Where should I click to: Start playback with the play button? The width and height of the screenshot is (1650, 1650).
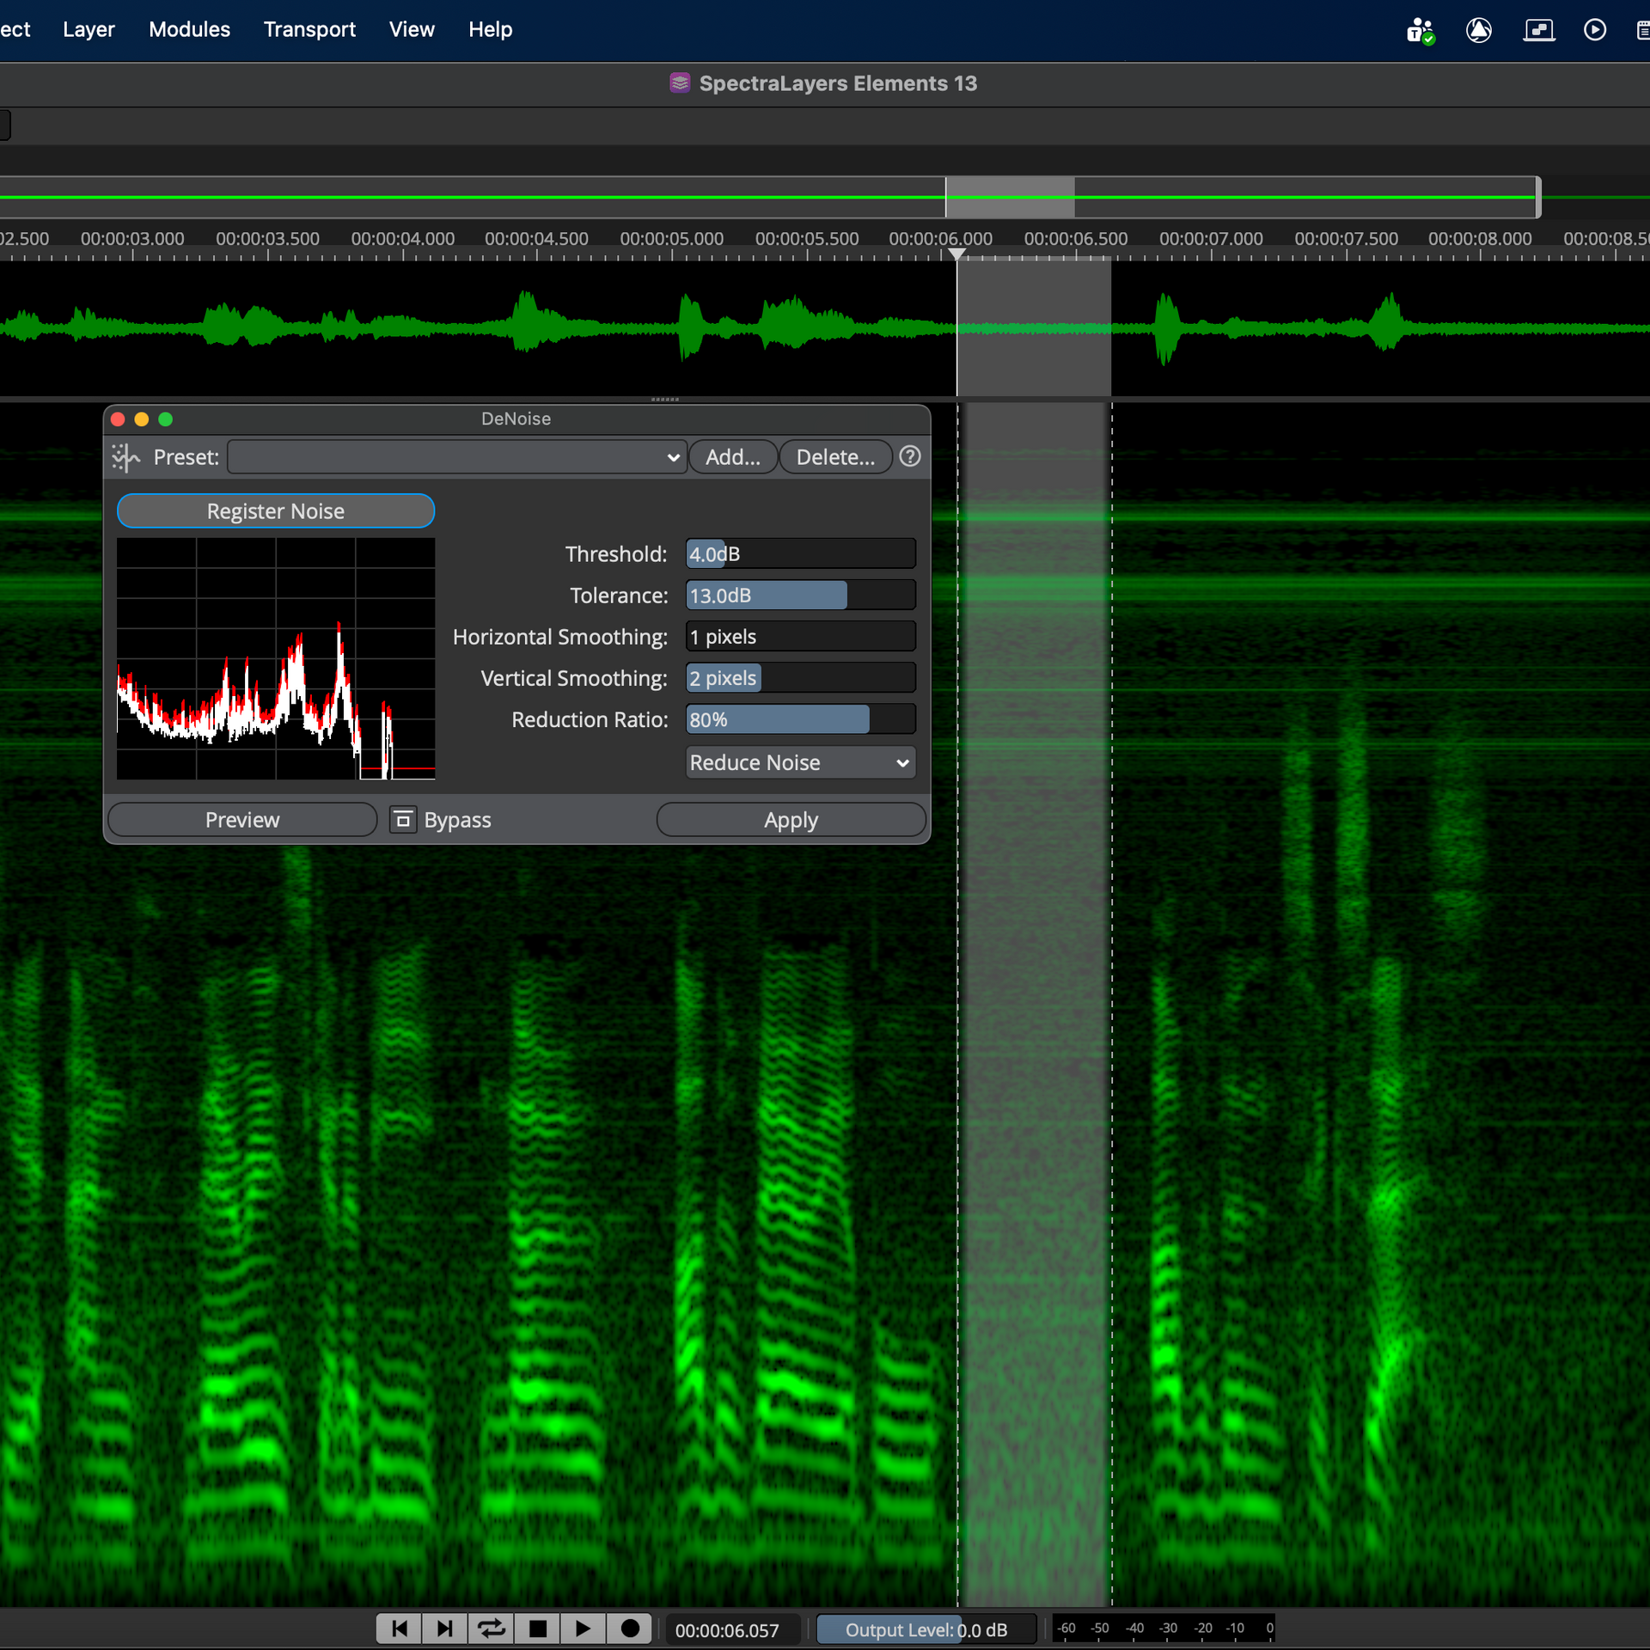(x=584, y=1629)
